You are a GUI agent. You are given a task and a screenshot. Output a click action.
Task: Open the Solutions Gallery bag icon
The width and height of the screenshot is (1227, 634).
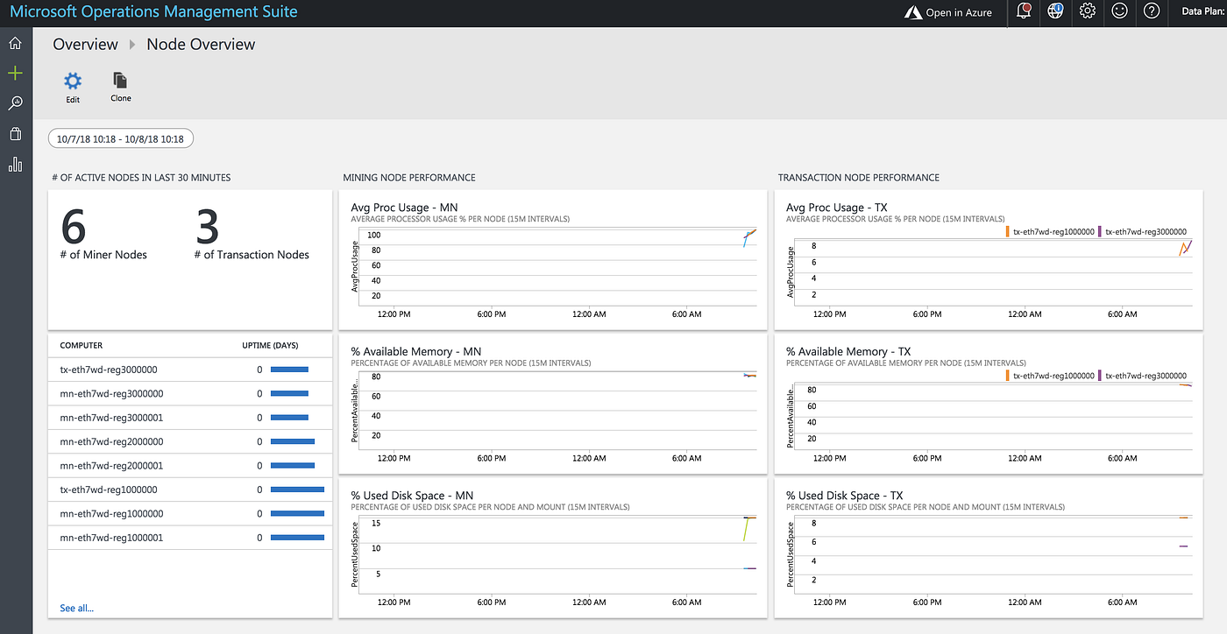pyautogui.click(x=15, y=134)
